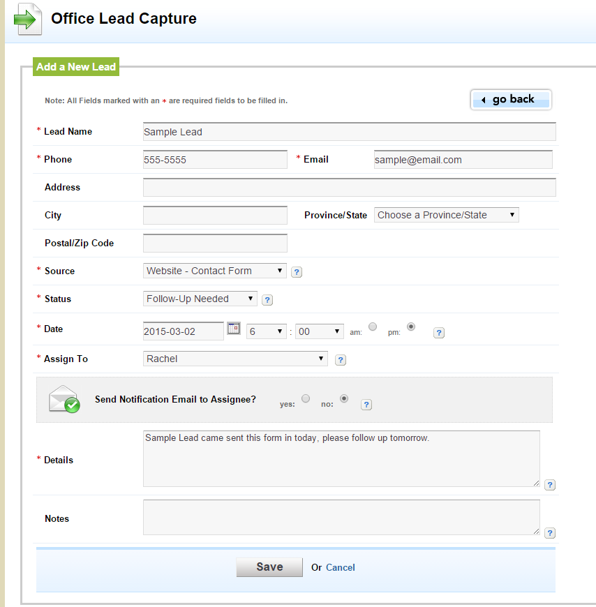
Task: Click into the Address input field
Action: (349, 187)
